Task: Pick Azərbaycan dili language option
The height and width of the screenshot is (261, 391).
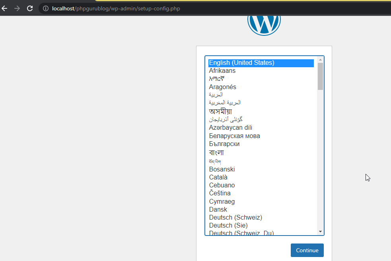Action: (x=231, y=128)
